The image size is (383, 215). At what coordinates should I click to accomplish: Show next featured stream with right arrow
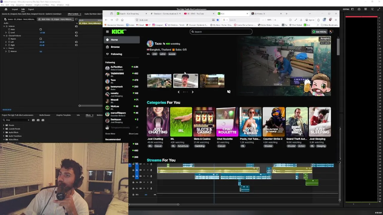click(x=192, y=92)
